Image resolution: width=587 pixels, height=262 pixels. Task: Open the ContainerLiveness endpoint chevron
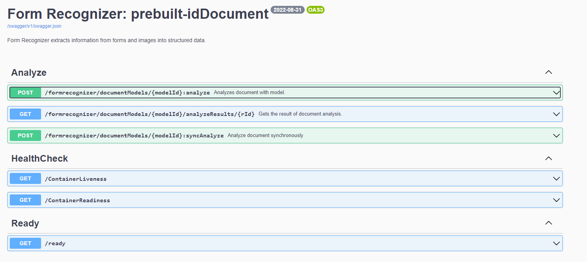pyautogui.click(x=556, y=178)
